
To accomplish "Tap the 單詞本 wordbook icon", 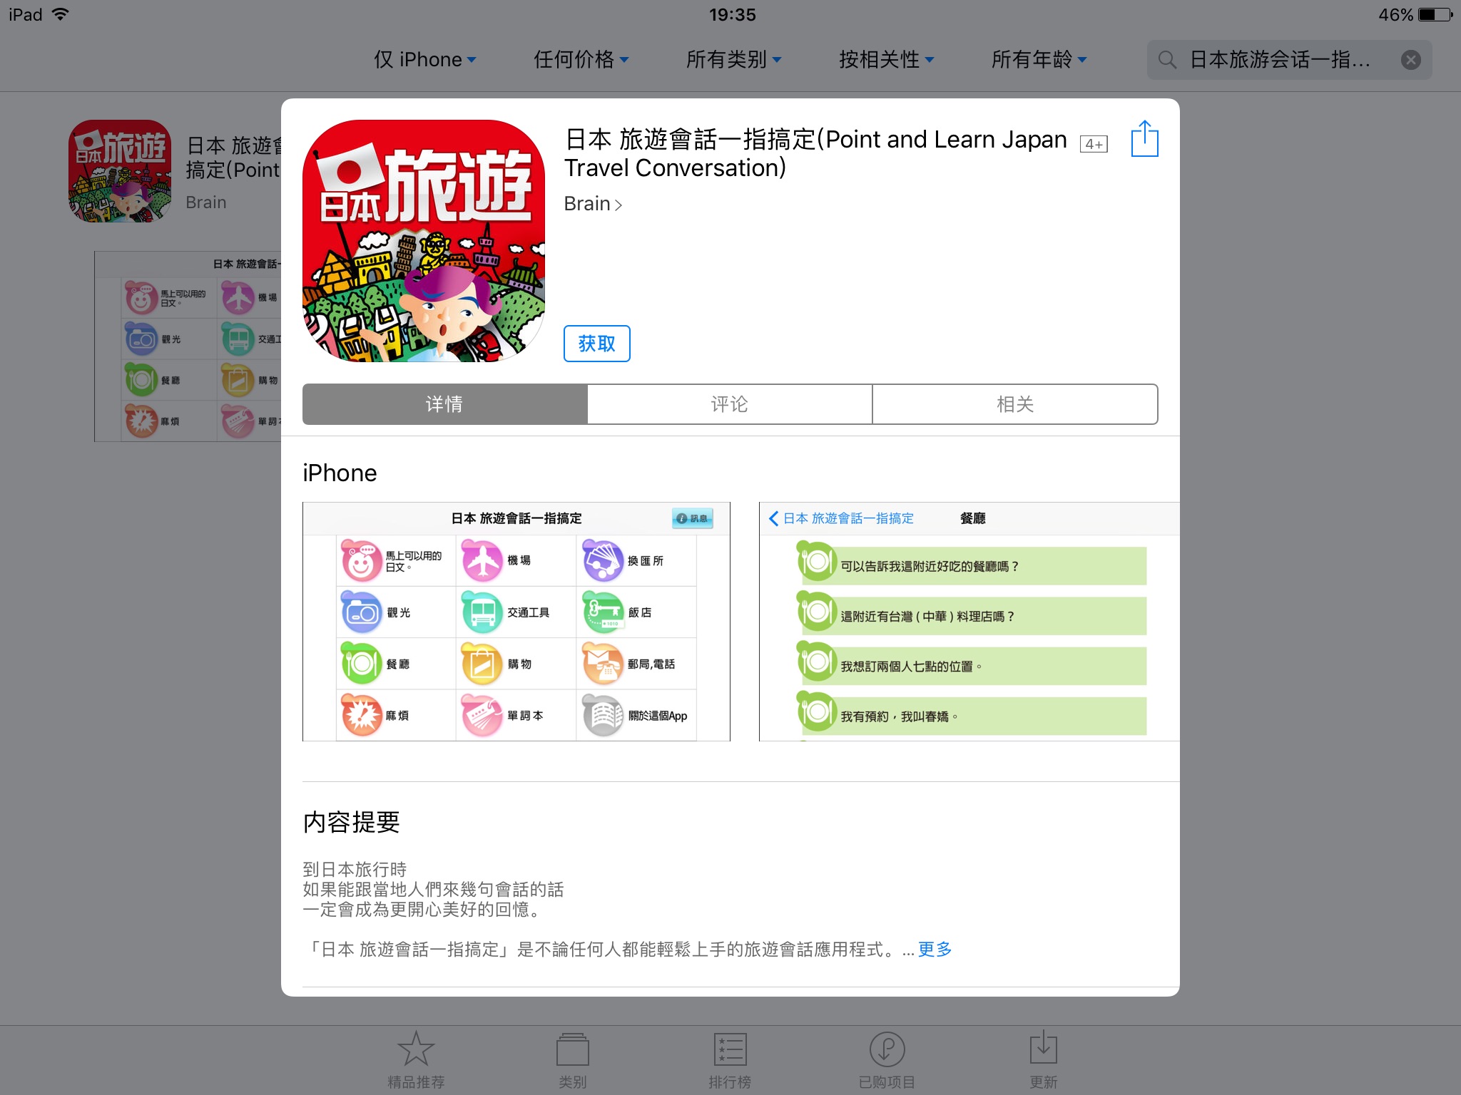I will tap(483, 715).
